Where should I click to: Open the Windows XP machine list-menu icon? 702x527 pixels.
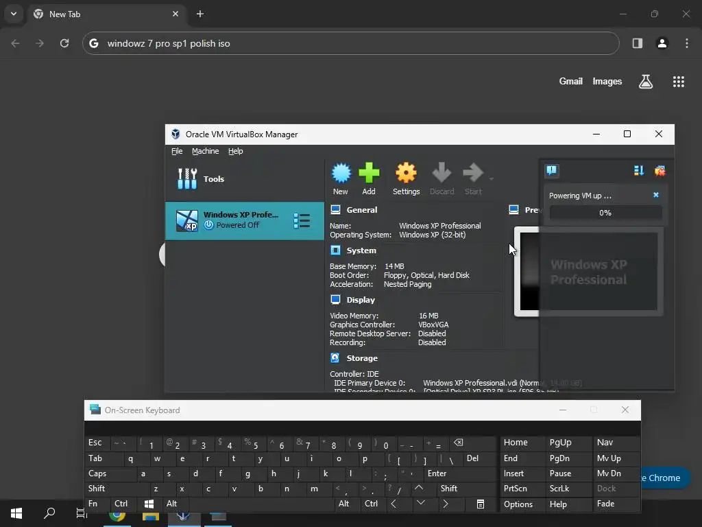coord(302,220)
